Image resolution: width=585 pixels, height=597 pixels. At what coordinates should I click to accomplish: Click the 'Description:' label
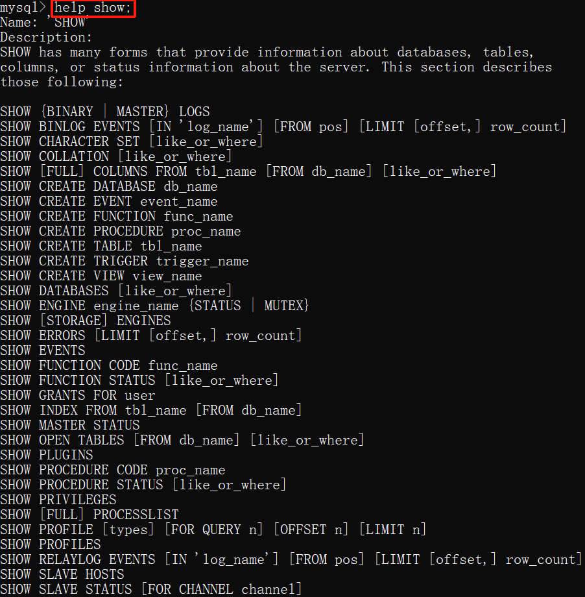pos(46,38)
